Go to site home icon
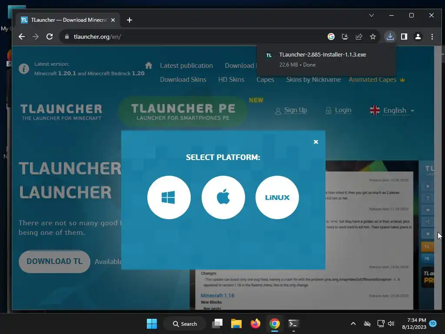This screenshot has width=445, height=334. pos(149,66)
